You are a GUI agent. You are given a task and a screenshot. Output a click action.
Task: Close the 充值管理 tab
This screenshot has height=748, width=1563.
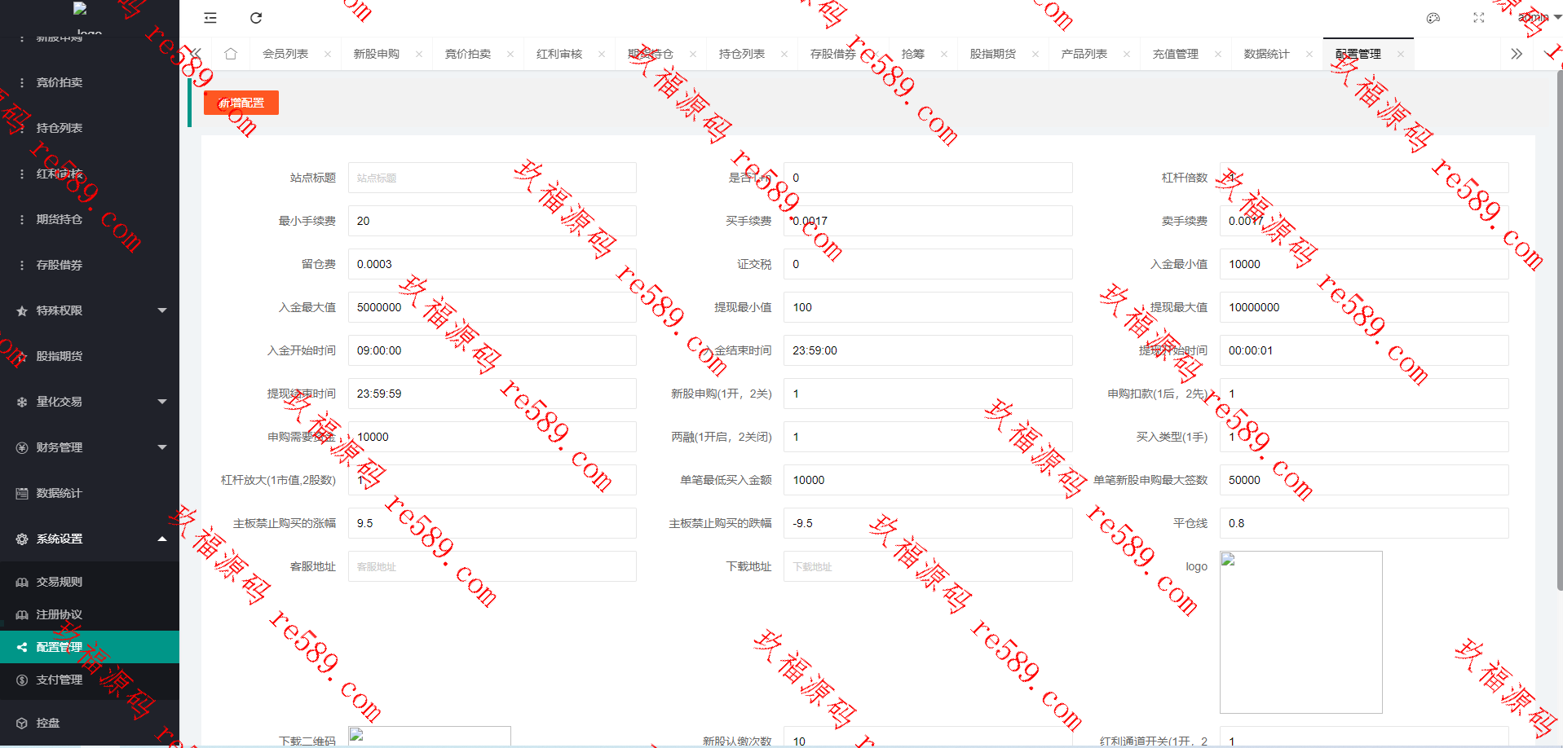pyautogui.click(x=1218, y=55)
